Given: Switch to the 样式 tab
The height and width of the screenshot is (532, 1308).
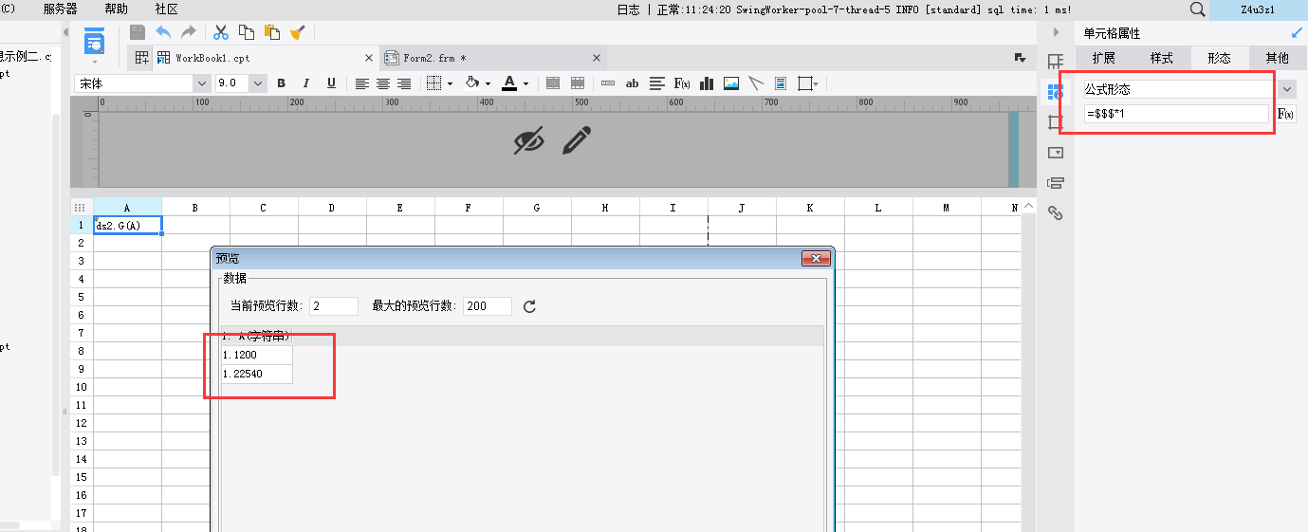Looking at the screenshot, I should pyautogui.click(x=1162, y=58).
